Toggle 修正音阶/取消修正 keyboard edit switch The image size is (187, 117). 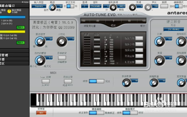tap(96, 113)
